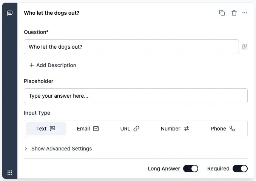The image size is (256, 181).
Task: Click the card title "Who let the dogs out?"
Action: [52, 13]
